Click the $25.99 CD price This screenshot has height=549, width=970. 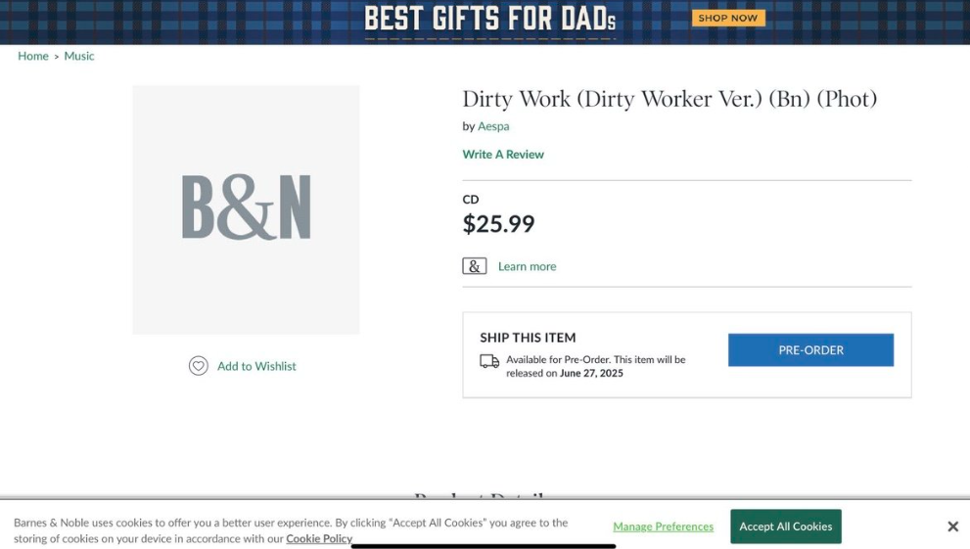498,224
